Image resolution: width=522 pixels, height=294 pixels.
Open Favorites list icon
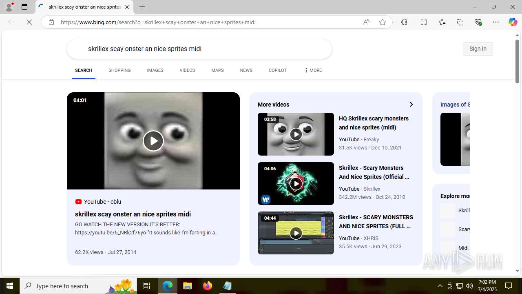442,22
